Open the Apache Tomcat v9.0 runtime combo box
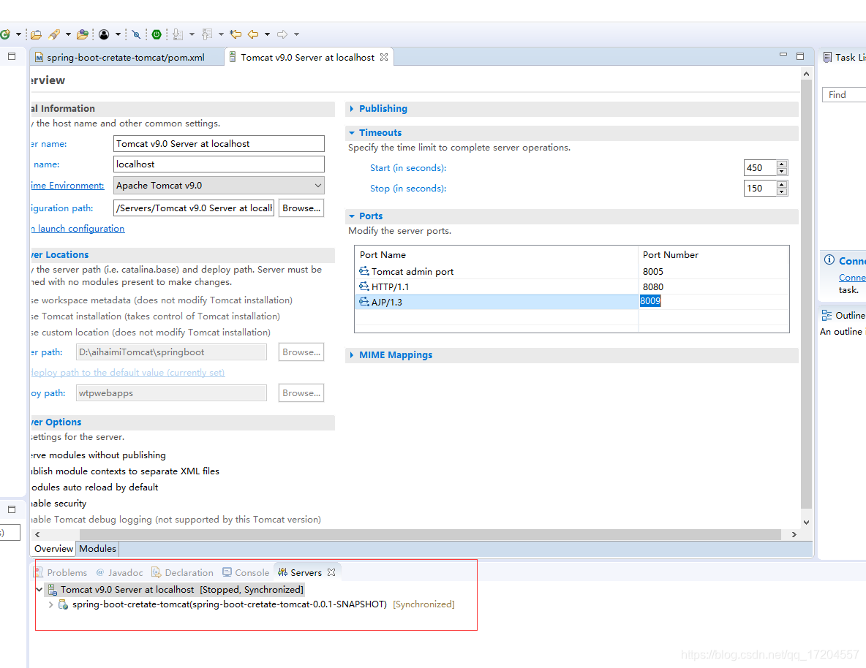Screen dimensions: 866x668 (x=219, y=186)
